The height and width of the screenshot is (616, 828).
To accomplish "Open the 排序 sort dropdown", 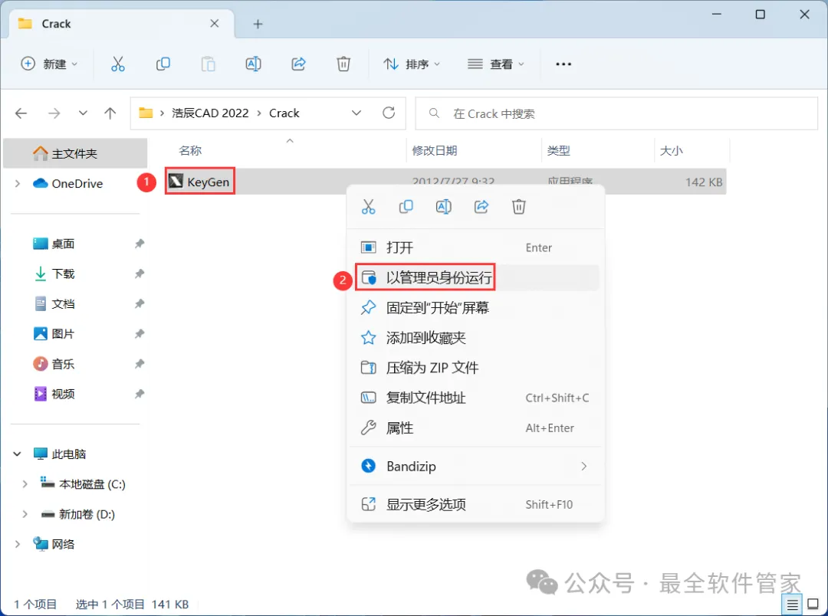I will [412, 64].
